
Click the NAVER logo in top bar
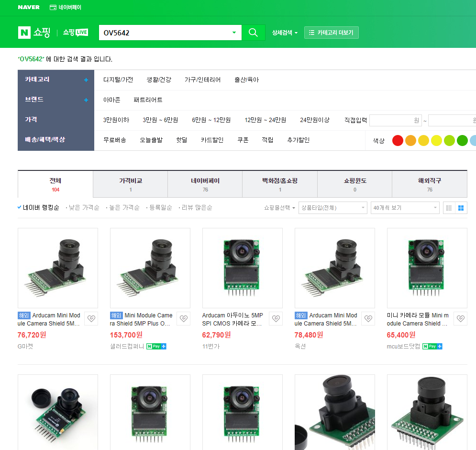coord(29,7)
